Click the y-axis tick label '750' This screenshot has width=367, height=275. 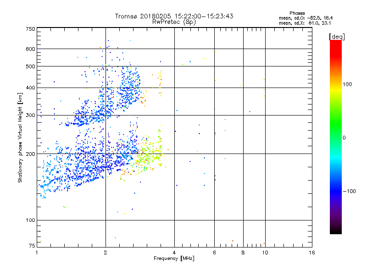(31, 29)
